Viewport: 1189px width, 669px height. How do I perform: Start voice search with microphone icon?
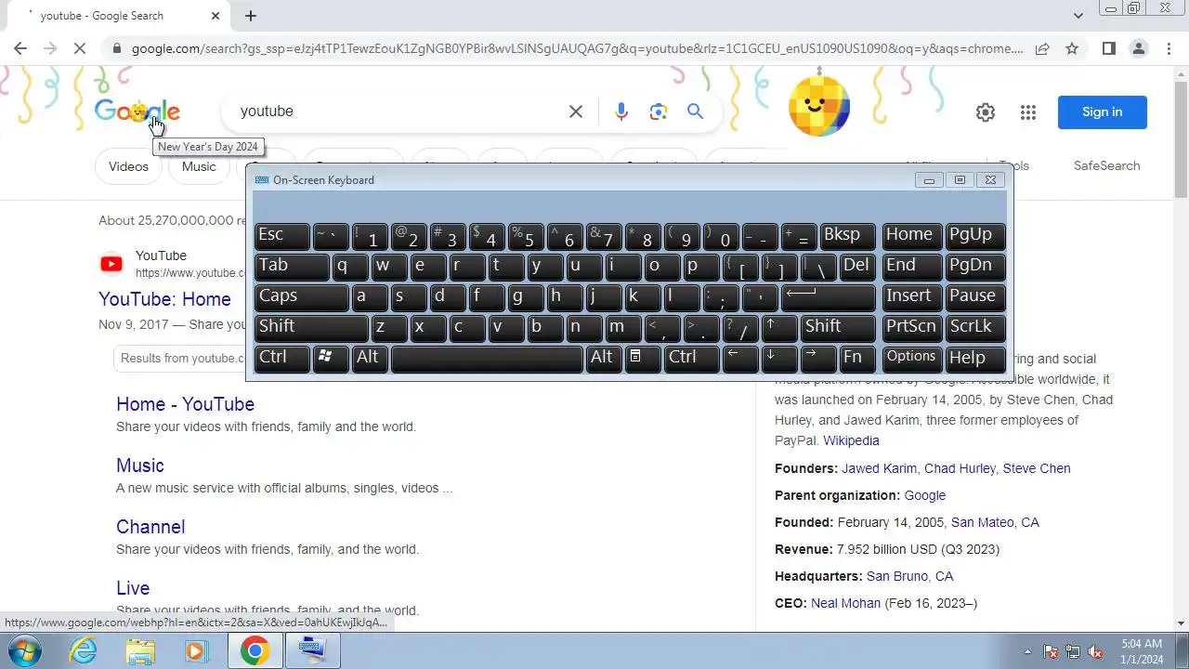tap(621, 111)
